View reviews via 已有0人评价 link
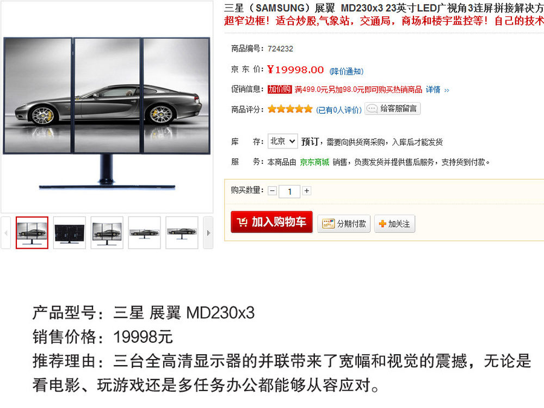The image size is (544, 408). click(338, 110)
